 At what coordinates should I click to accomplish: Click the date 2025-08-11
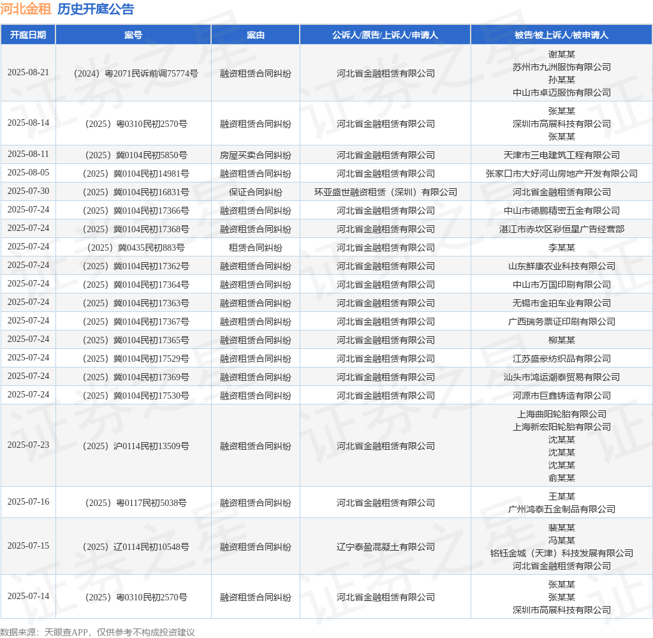click(x=28, y=154)
